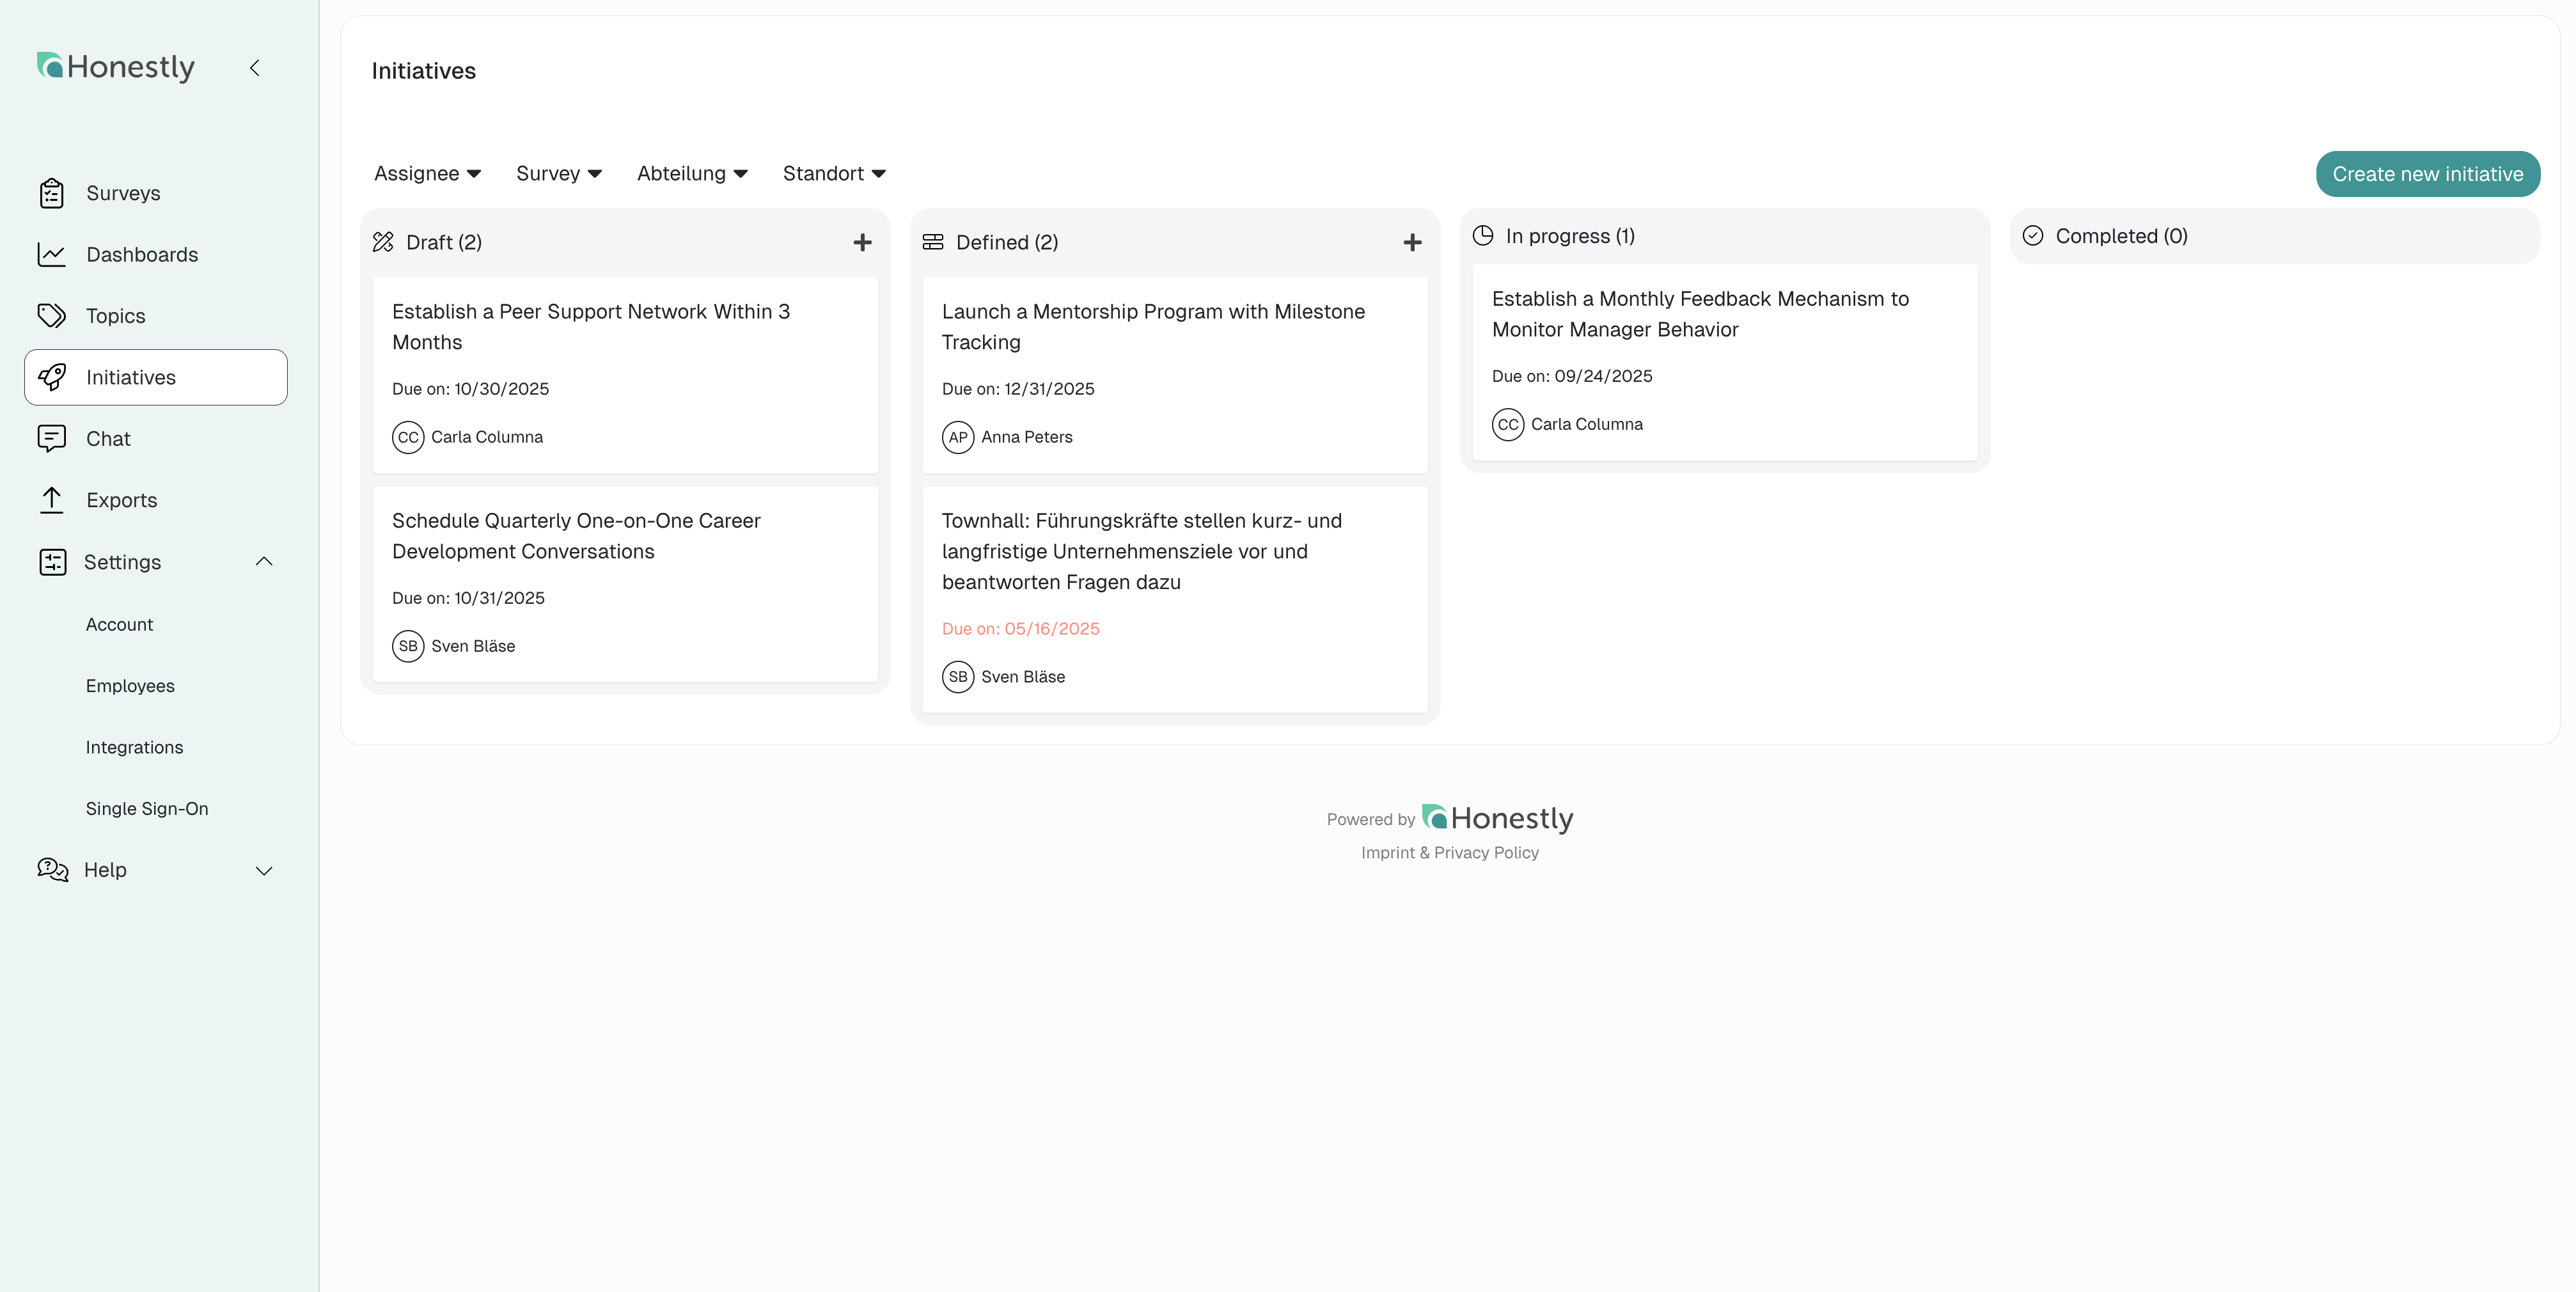Image resolution: width=2576 pixels, height=1292 pixels.
Task: Click the Dashboards chart icon
Action: (52, 254)
